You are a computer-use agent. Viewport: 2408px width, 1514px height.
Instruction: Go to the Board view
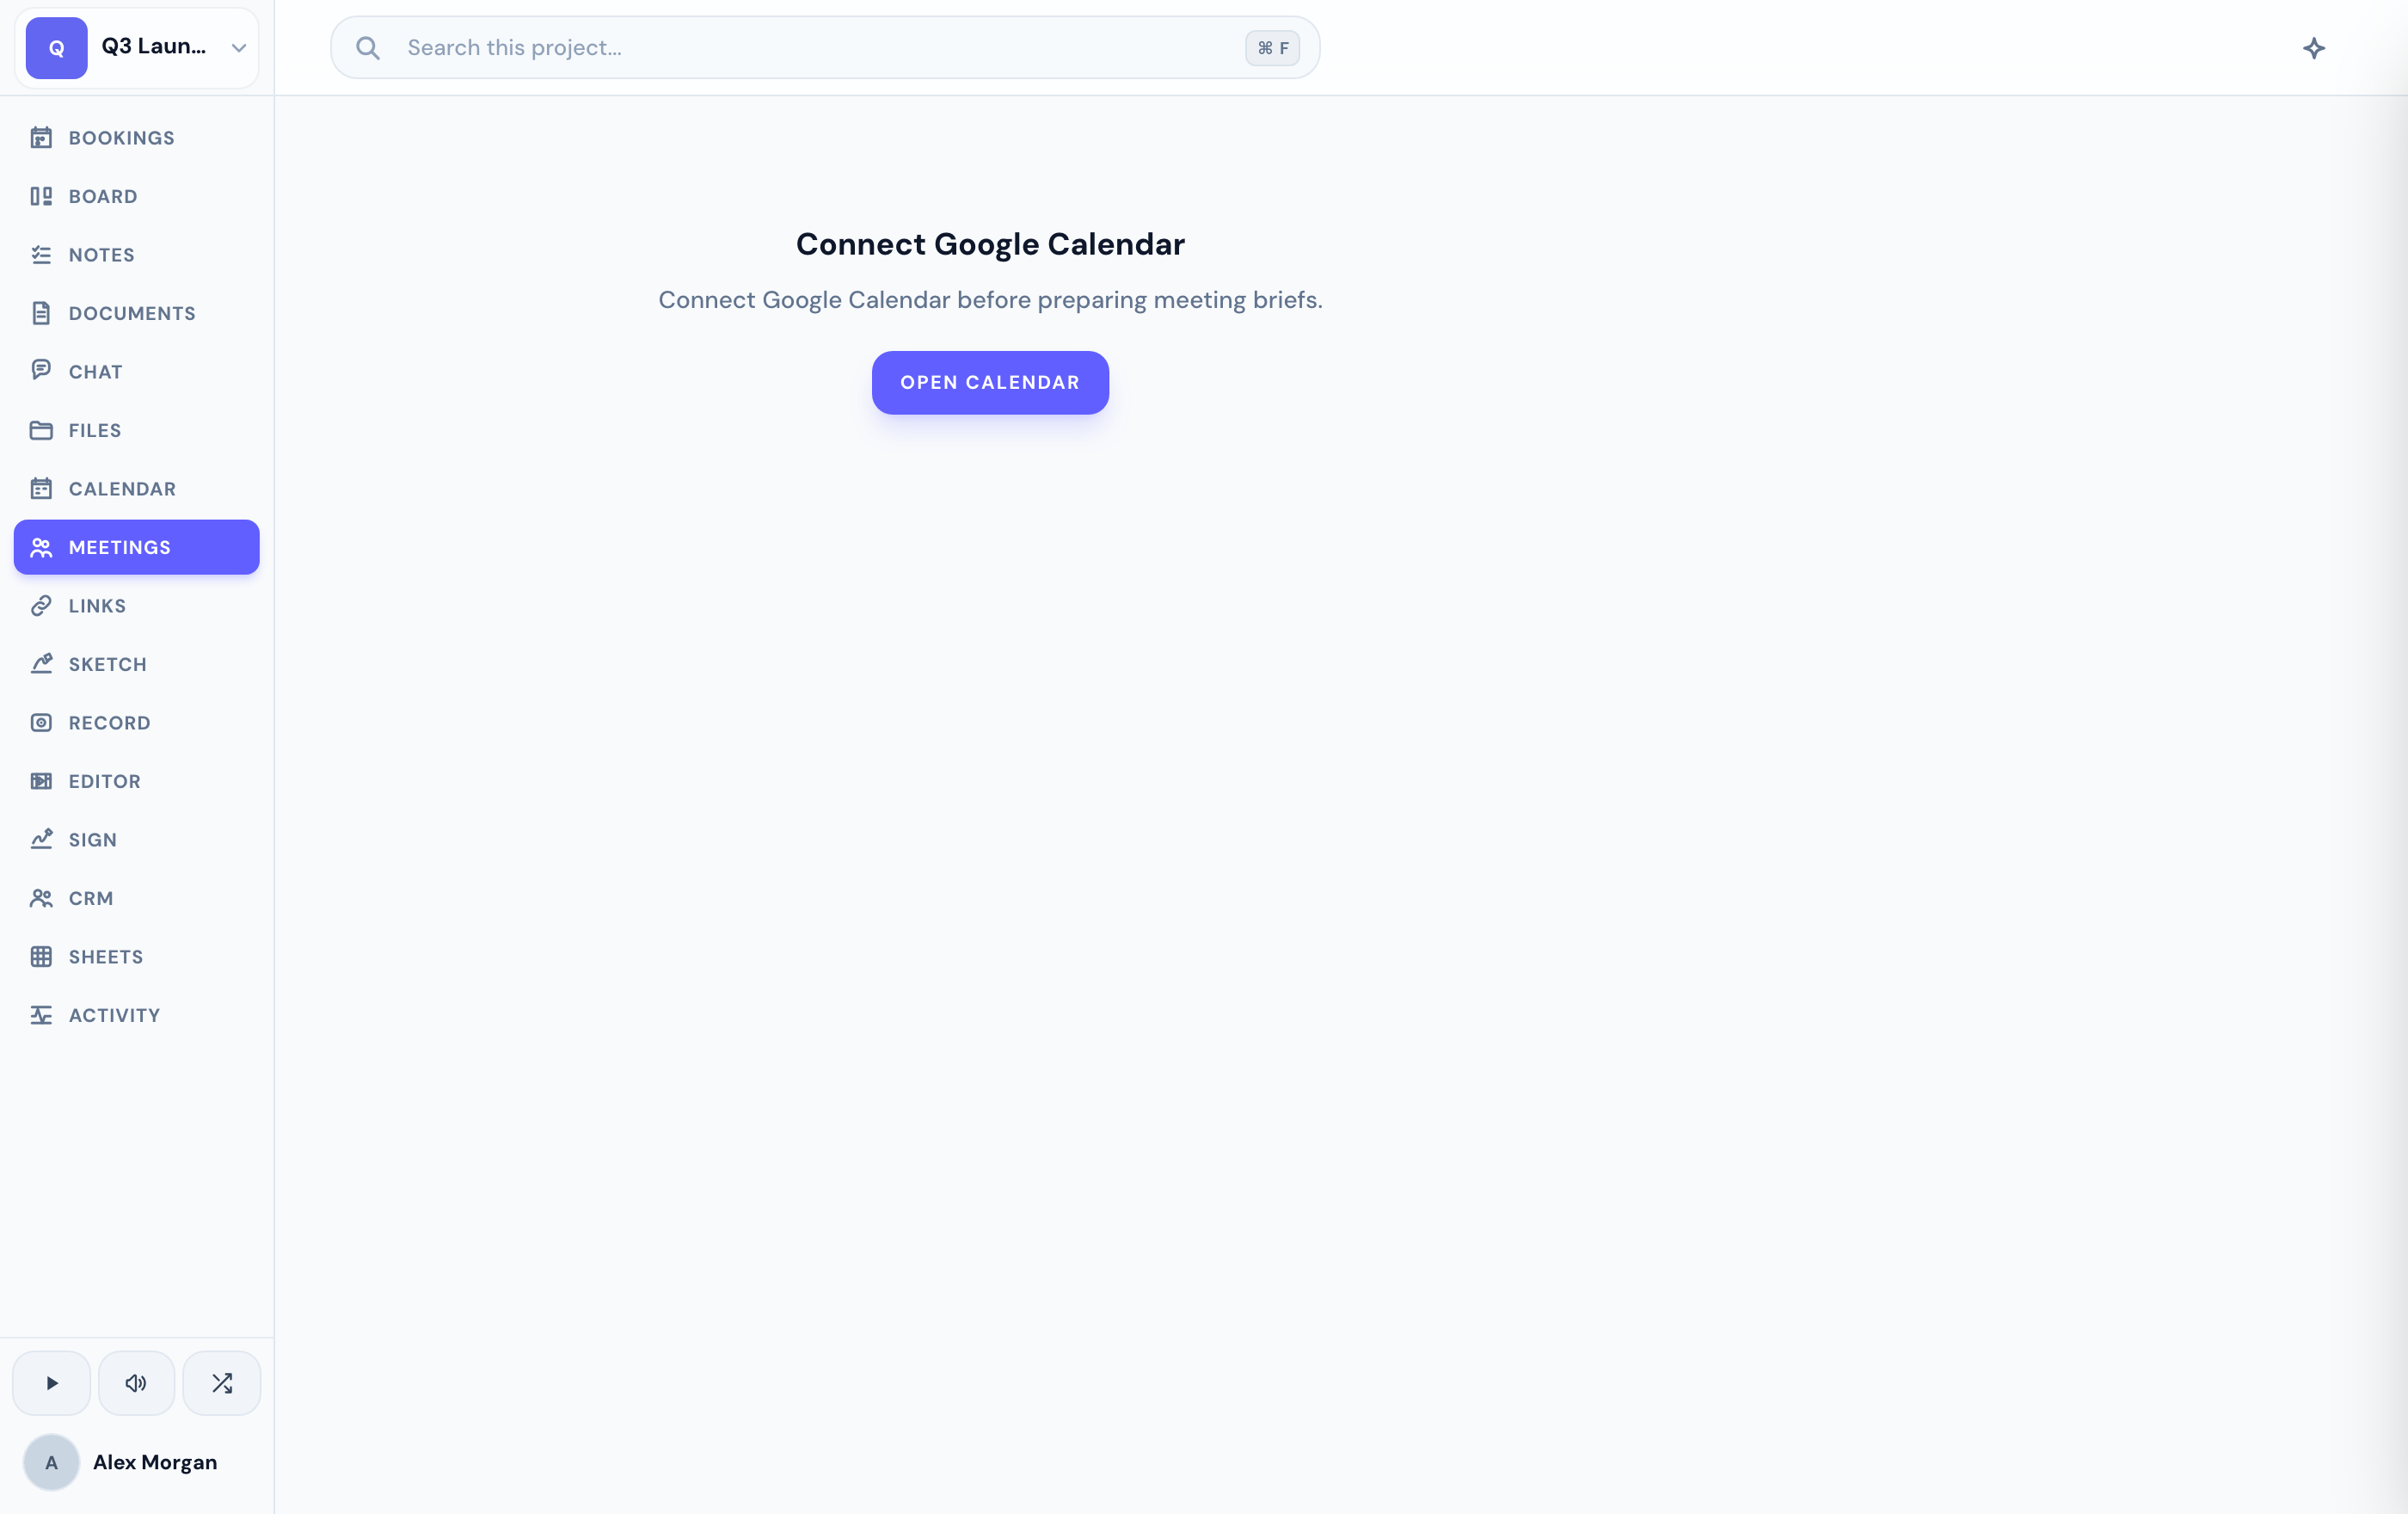(136, 196)
